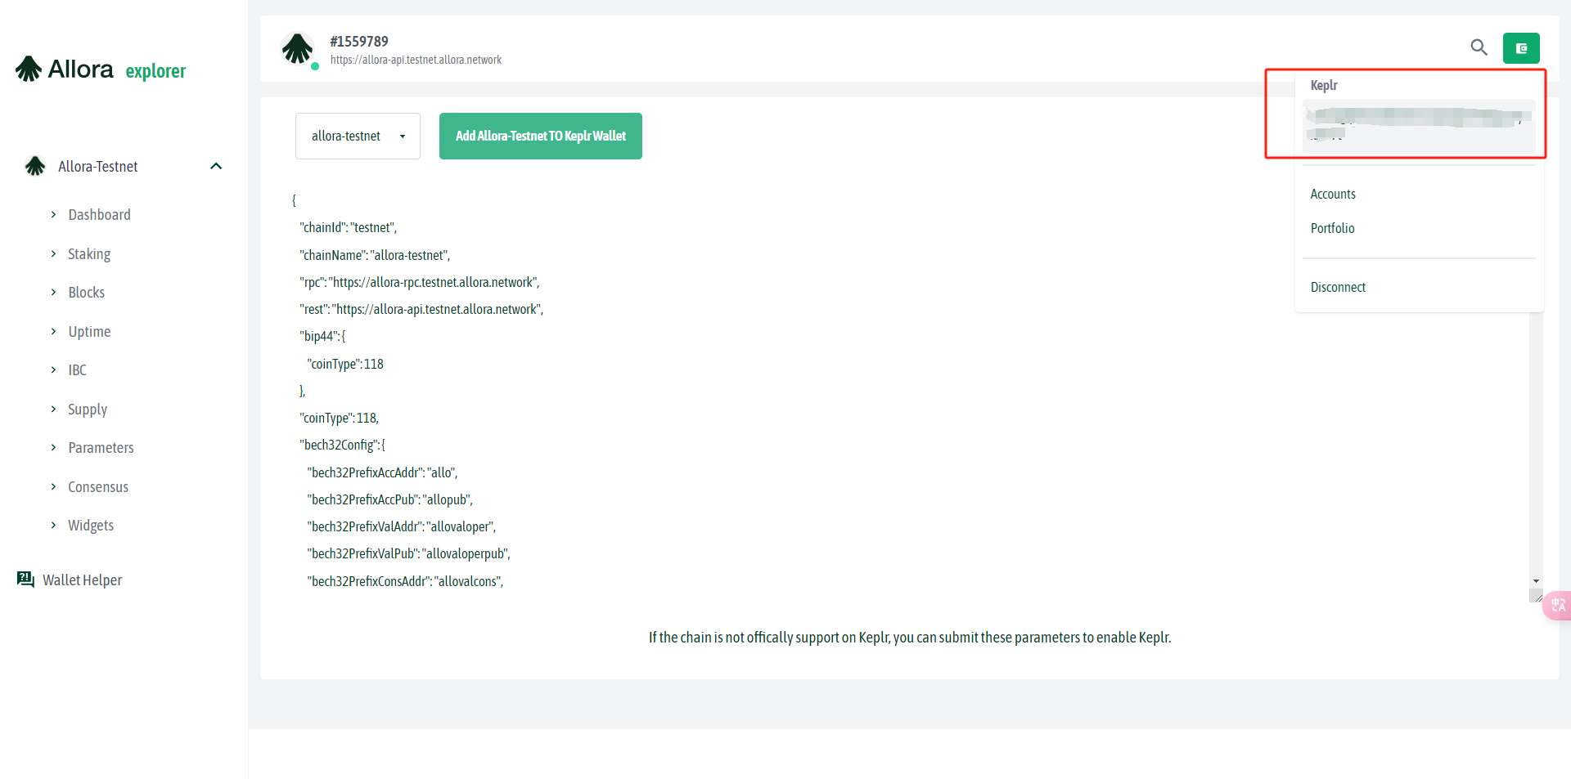Viewport: 1571px width, 779px height.
Task: Click the chevron beside Blocks
Action: tap(53, 292)
